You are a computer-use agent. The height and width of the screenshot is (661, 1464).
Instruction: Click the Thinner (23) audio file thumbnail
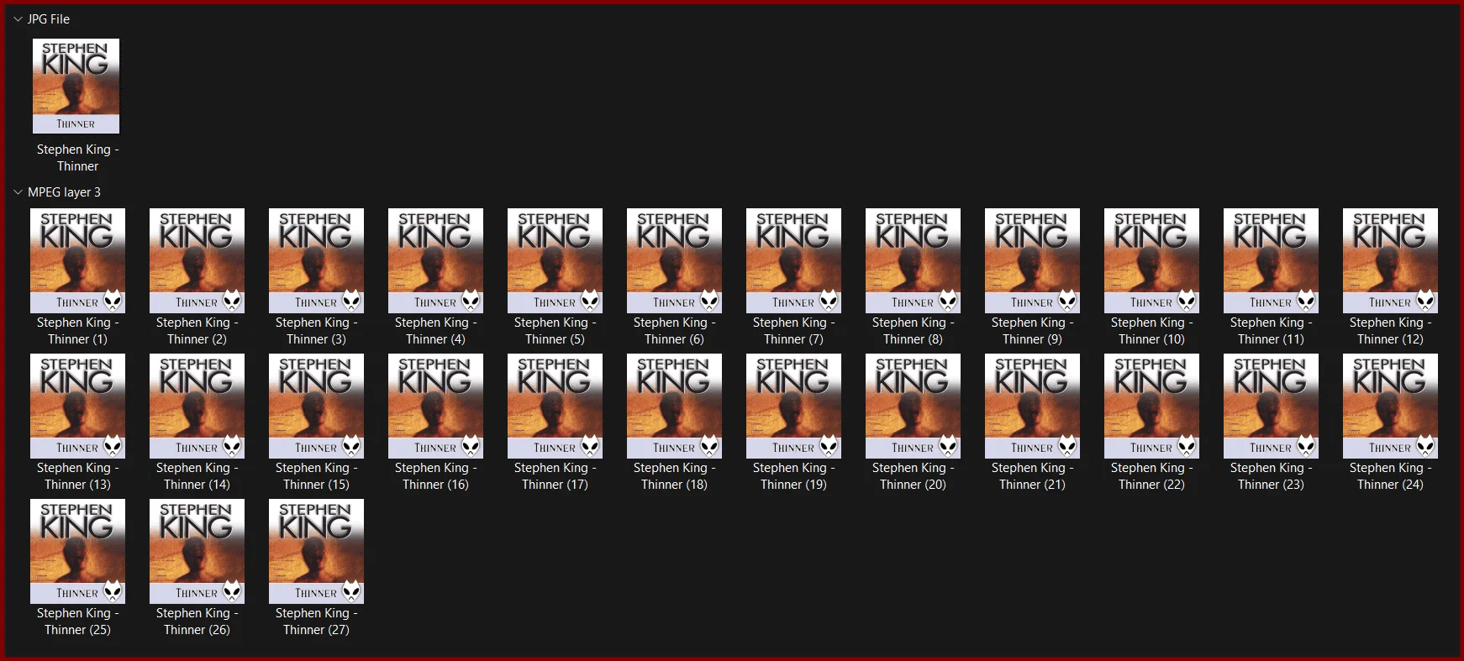click(1271, 406)
